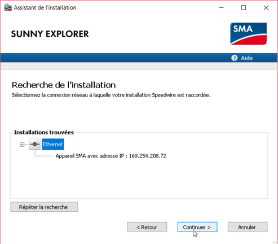Image resolution: width=278 pixels, height=244 pixels.
Task: Go back with the Retour button
Action: [x=147, y=227]
